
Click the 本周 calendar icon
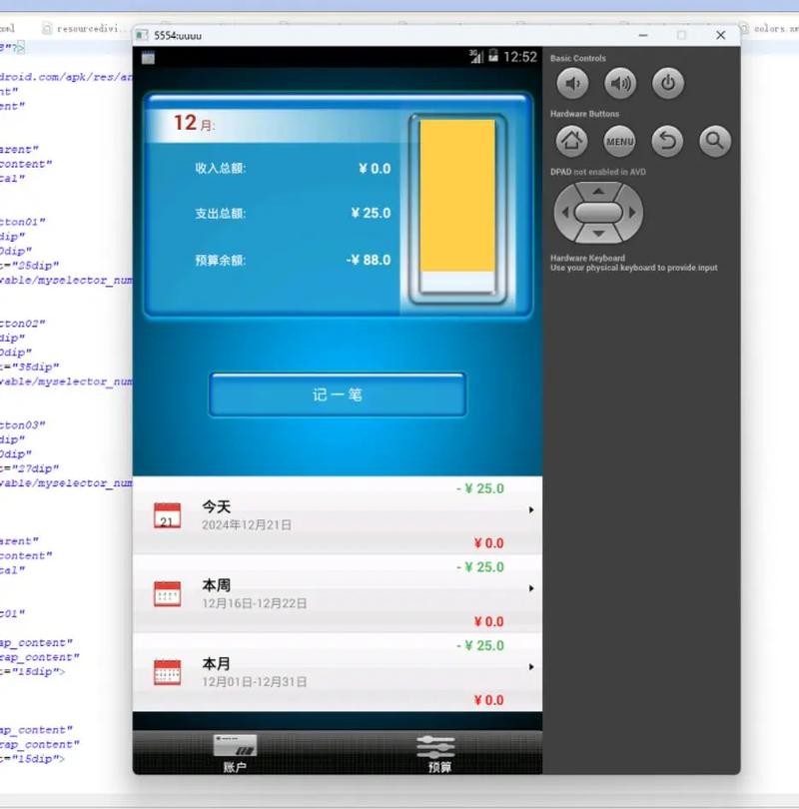click(167, 593)
